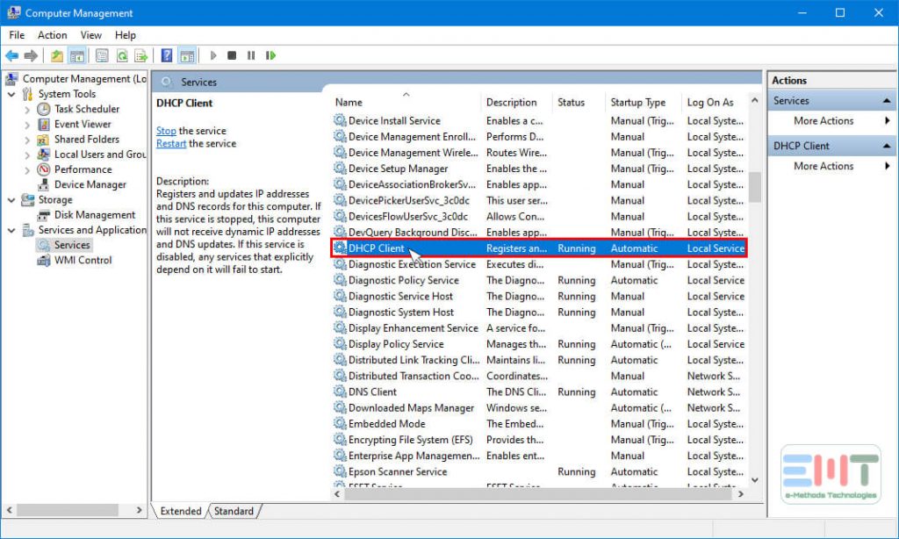
Task: Open the Help menu
Action: [125, 35]
